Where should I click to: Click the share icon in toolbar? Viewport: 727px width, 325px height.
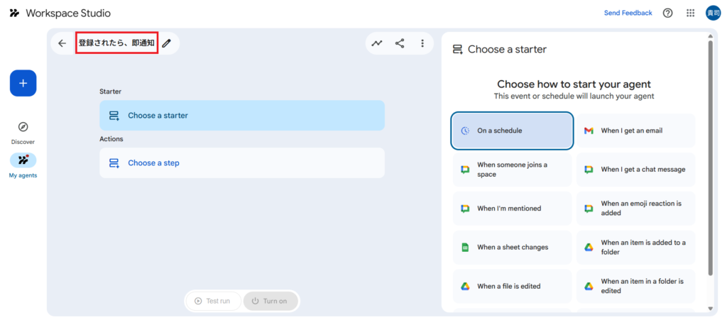click(400, 43)
